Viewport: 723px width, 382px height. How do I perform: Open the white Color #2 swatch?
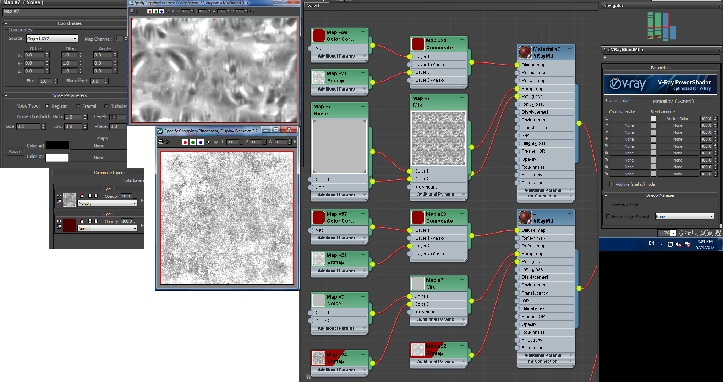[x=57, y=157]
